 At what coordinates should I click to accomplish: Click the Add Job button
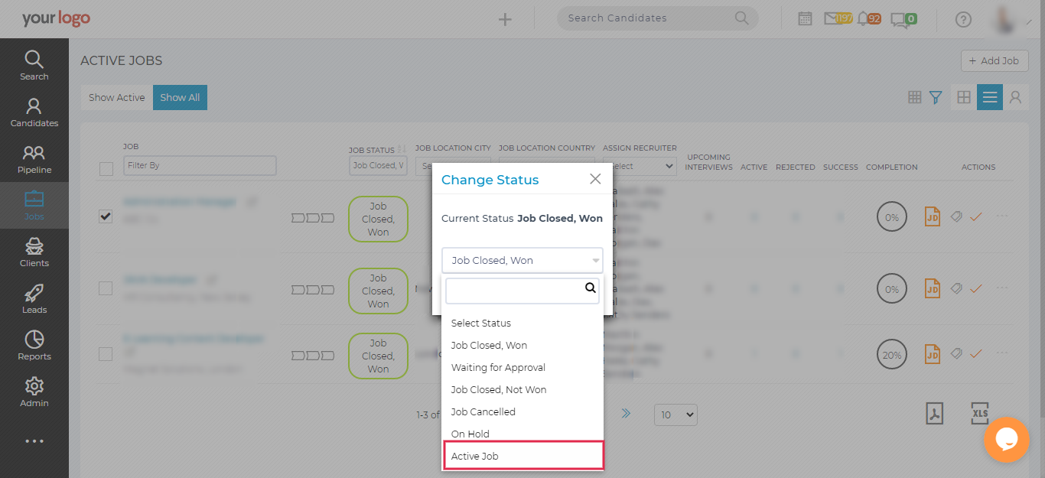[994, 61]
